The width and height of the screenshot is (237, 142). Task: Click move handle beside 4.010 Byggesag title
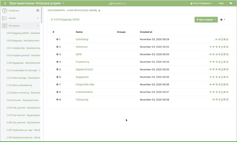pos(52,20)
